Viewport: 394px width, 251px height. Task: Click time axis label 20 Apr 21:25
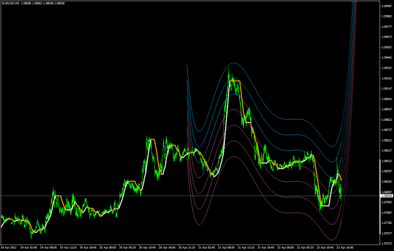click(187, 247)
